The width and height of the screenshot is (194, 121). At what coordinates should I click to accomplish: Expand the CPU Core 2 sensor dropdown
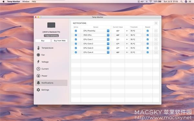coord(96,44)
